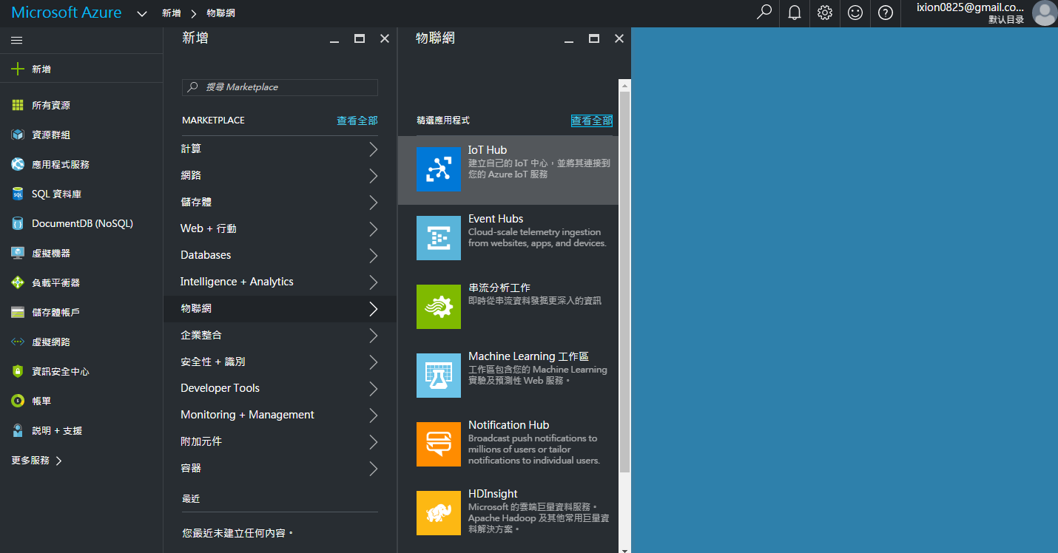Open 資源群組 cube icon

(x=18, y=135)
